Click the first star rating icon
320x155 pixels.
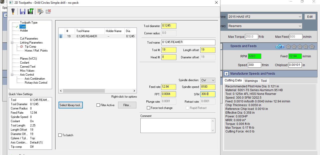288,47
